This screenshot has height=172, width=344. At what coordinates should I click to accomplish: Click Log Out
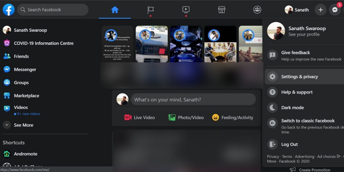pos(304,144)
